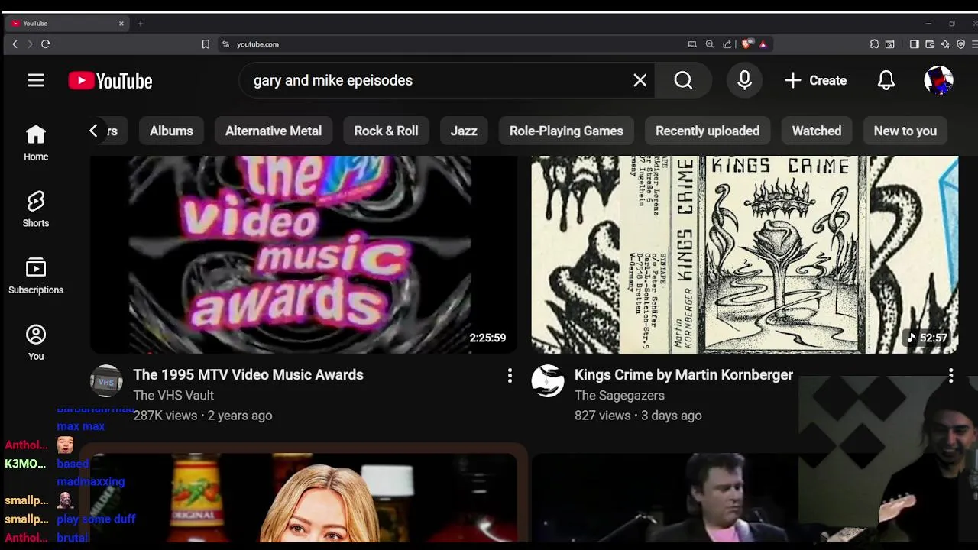
Task: Open the Brave VPN shield icon
Action: (x=961, y=44)
